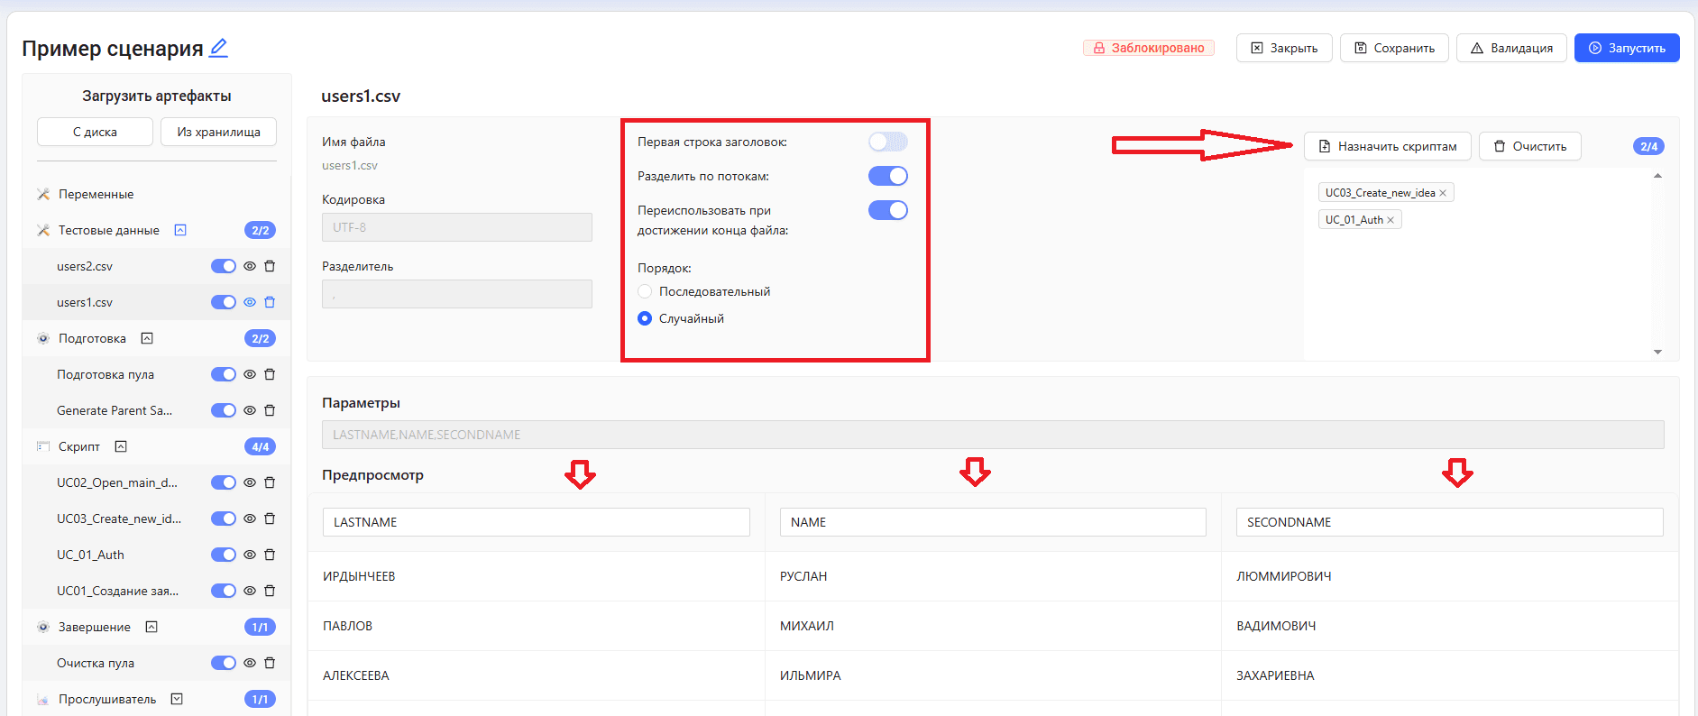Click trash icon for Подготовка пула
Viewport: 1698px width, 716px height.
pos(270,374)
